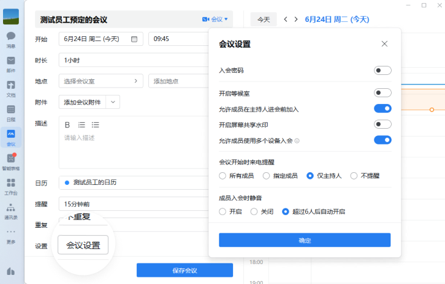Open 消息 (Messages) in the left sidebar
This screenshot has width=445, height=284.
coord(11,38)
